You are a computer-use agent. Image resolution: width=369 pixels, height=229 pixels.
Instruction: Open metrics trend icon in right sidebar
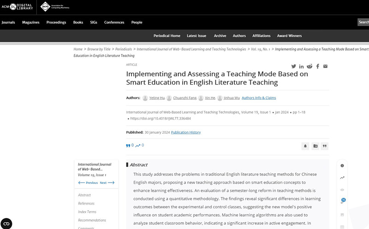[x=342, y=177]
